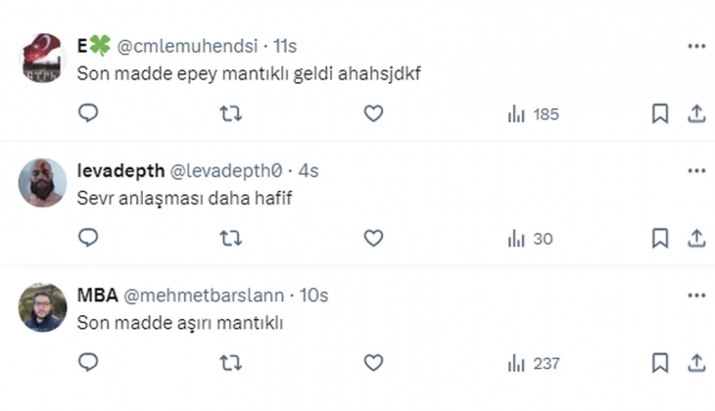Share the cmlemuhendsi tweet
715x411 pixels.
click(x=696, y=114)
